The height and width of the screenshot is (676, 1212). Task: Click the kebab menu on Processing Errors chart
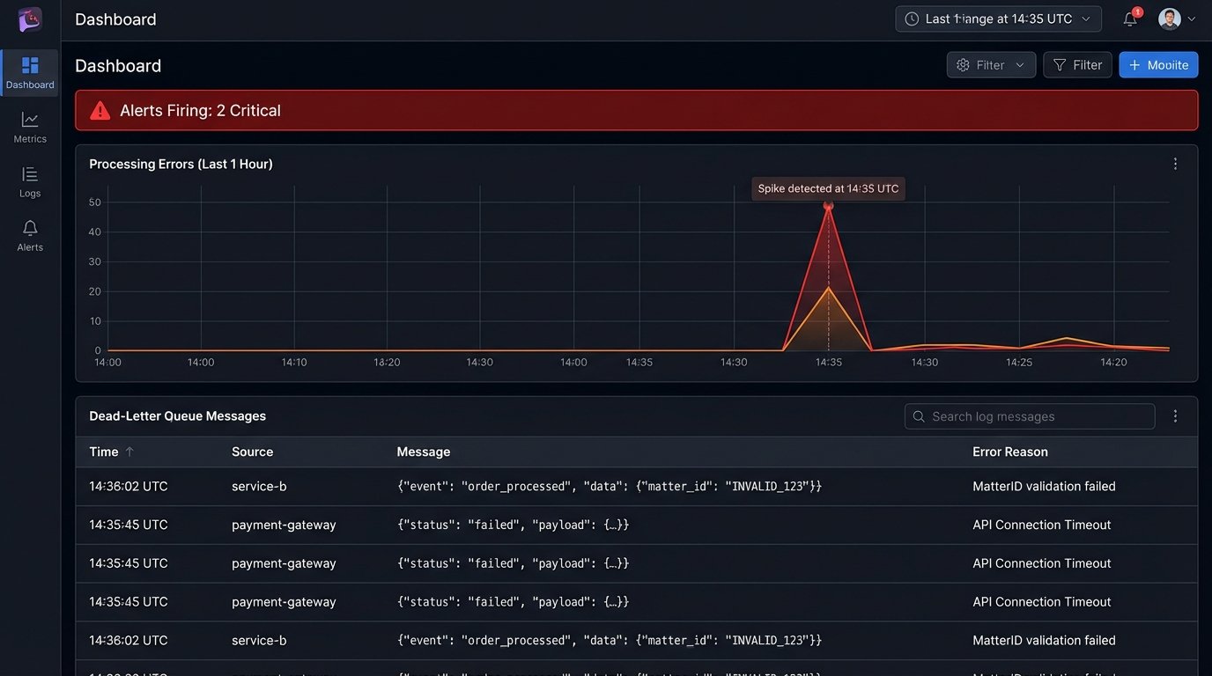click(x=1175, y=163)
